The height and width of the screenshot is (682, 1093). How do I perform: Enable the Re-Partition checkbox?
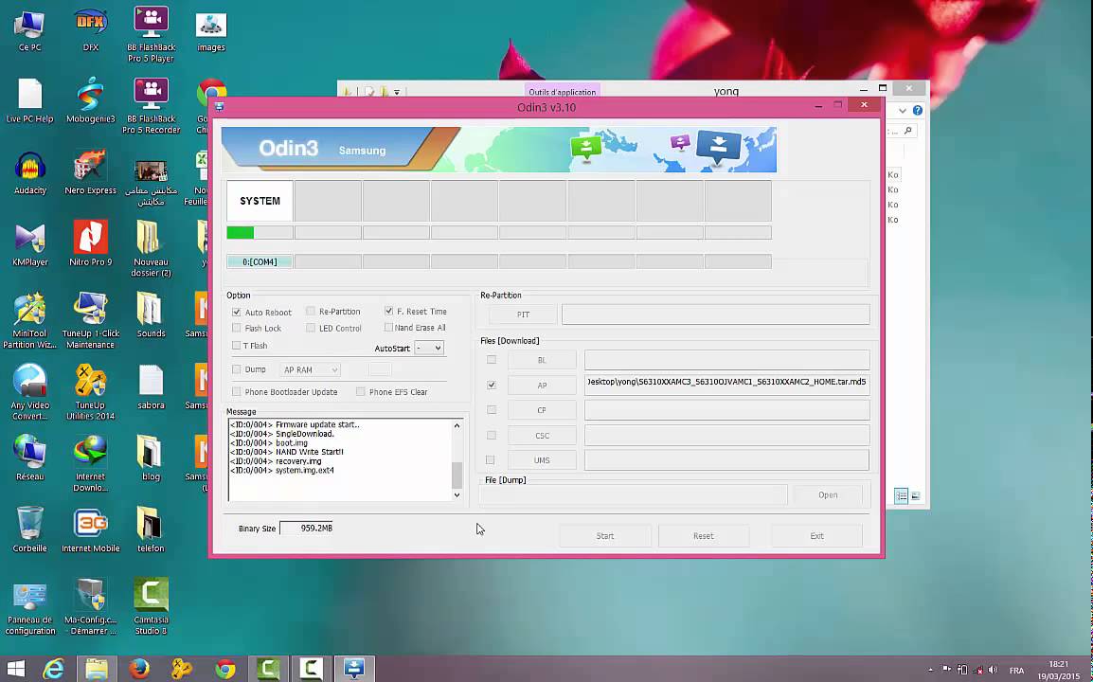(x=311, y=311)
